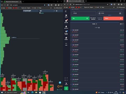Image resolution: width=126 pixels, height=94 pixels.
Task: Decrease investment percent with the minus button
Action: pos(99,13)
